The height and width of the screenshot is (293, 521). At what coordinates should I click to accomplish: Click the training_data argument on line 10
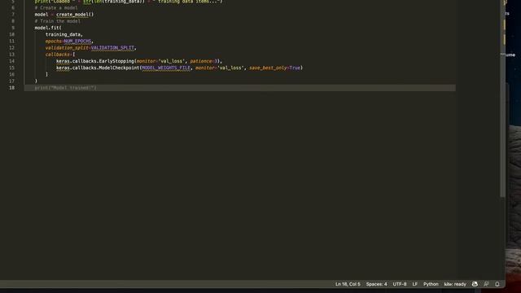point(63,34)
